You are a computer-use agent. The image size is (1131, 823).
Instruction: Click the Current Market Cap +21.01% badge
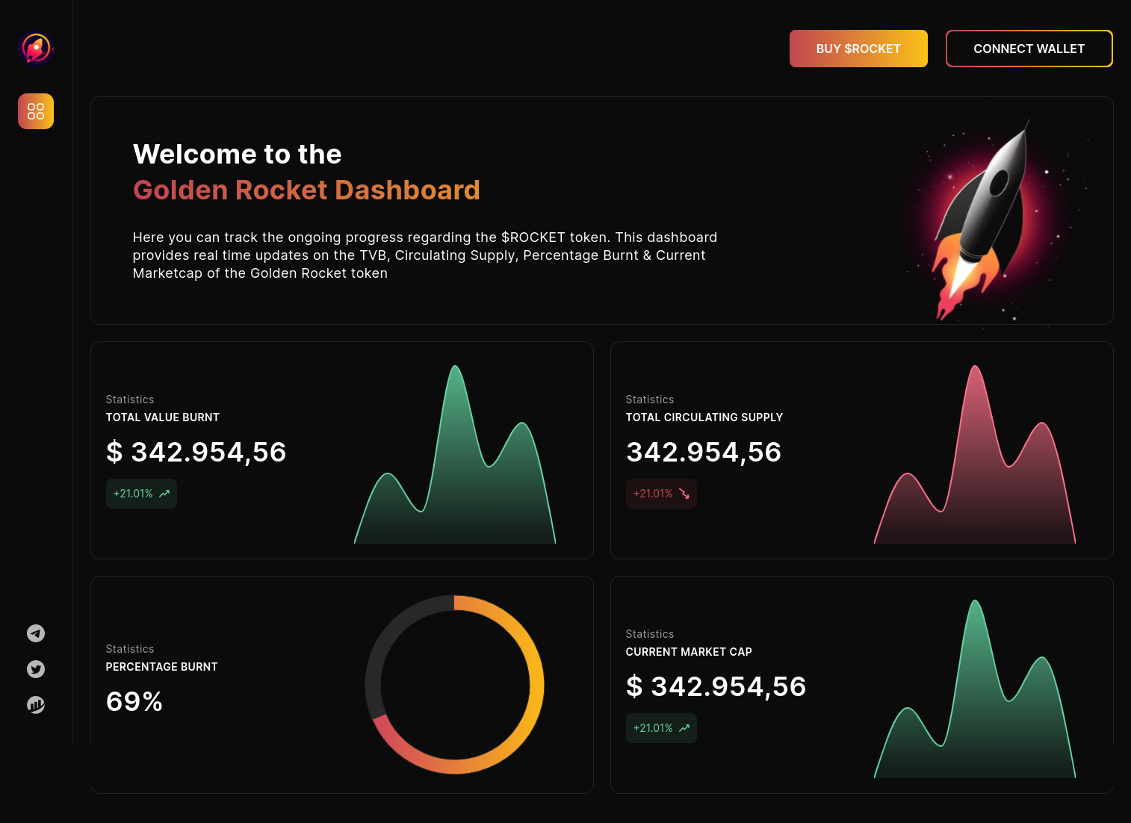(x=661, y=728)
